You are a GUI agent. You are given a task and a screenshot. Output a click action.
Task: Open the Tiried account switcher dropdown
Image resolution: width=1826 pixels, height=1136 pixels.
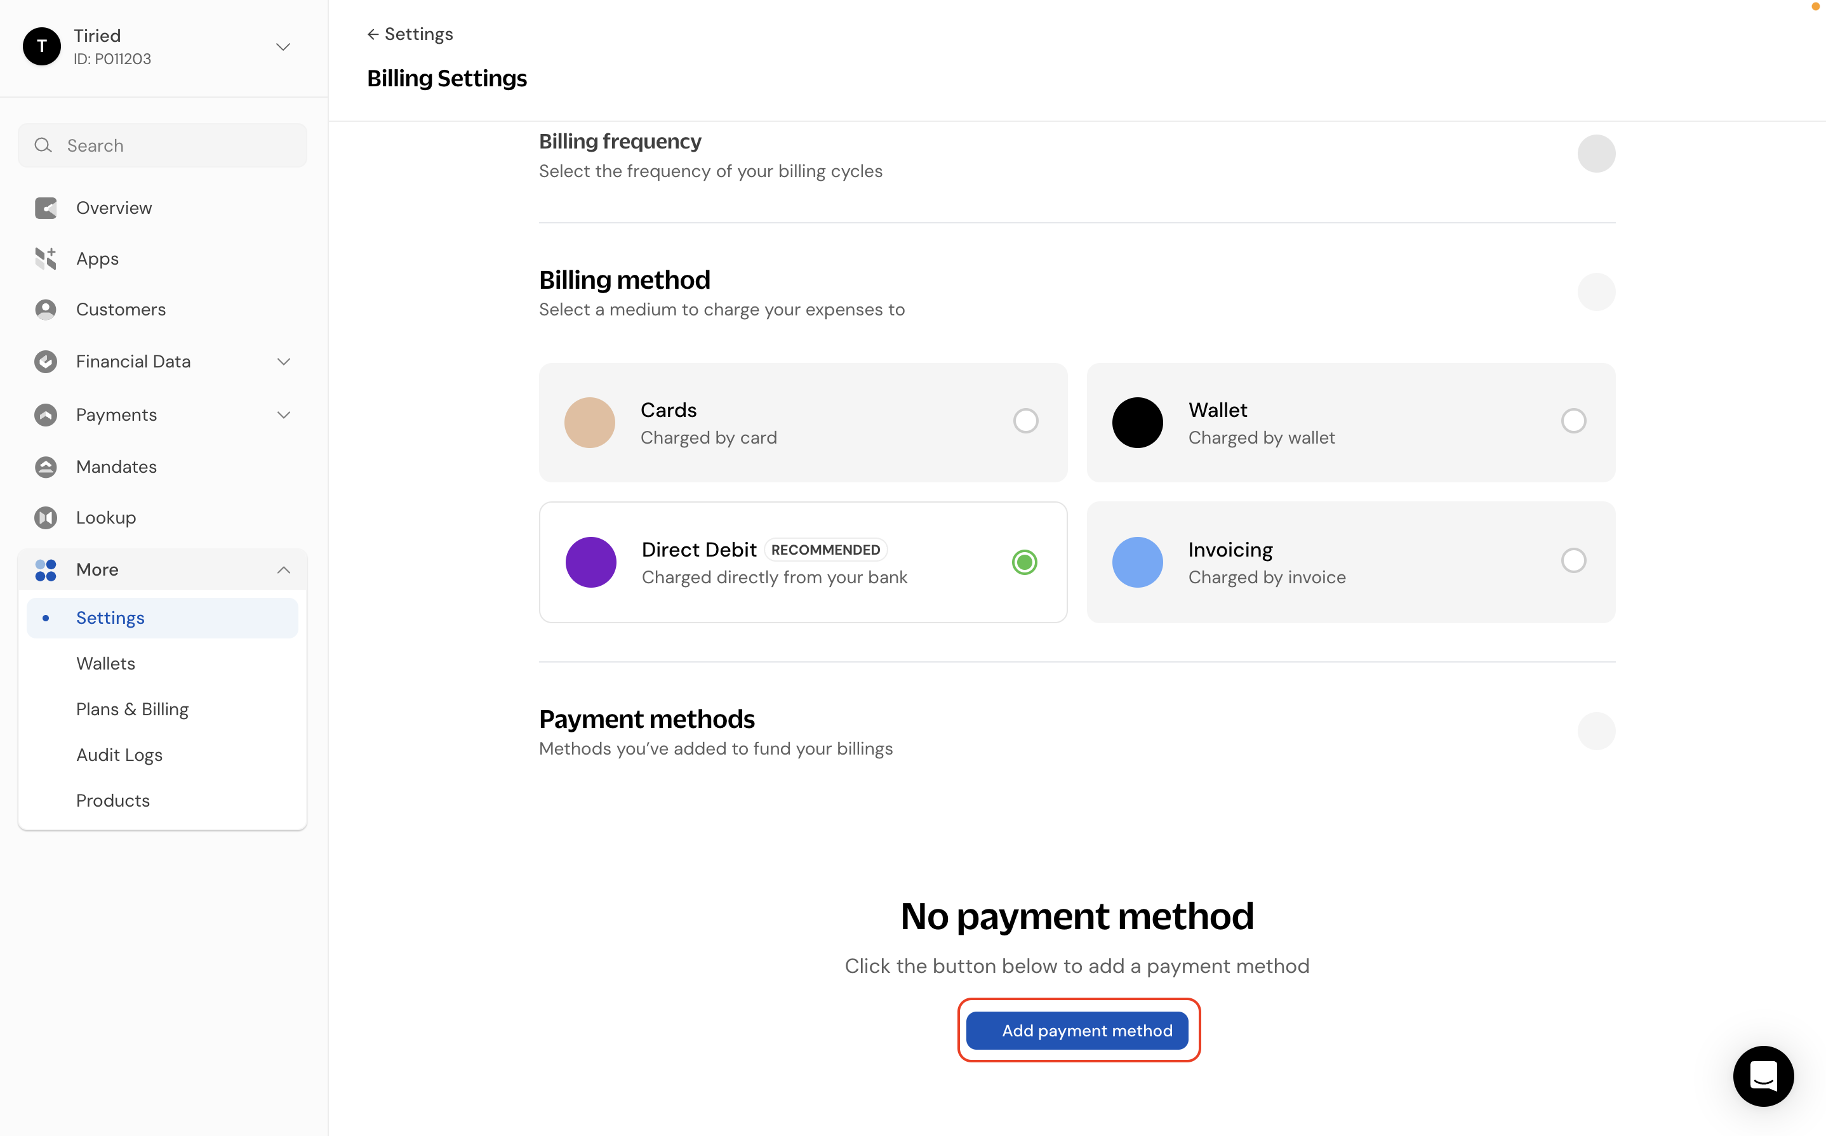pos(283,46)
